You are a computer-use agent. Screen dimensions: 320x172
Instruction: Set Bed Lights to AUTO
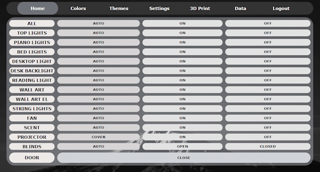tap(98, 52)
